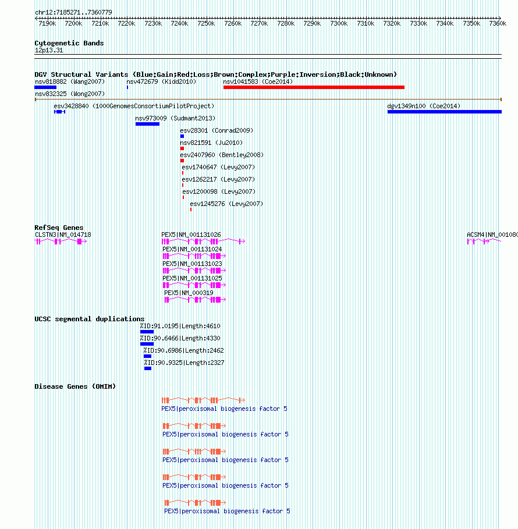Click the PEX5|NM_001131023 transcript label

(x=192, y=264)
